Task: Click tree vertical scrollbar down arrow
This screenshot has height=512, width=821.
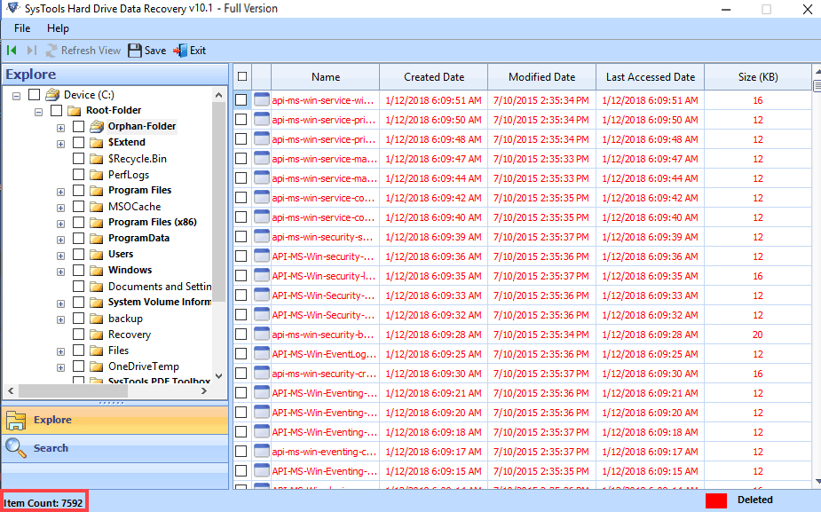Action: (219, 376)
